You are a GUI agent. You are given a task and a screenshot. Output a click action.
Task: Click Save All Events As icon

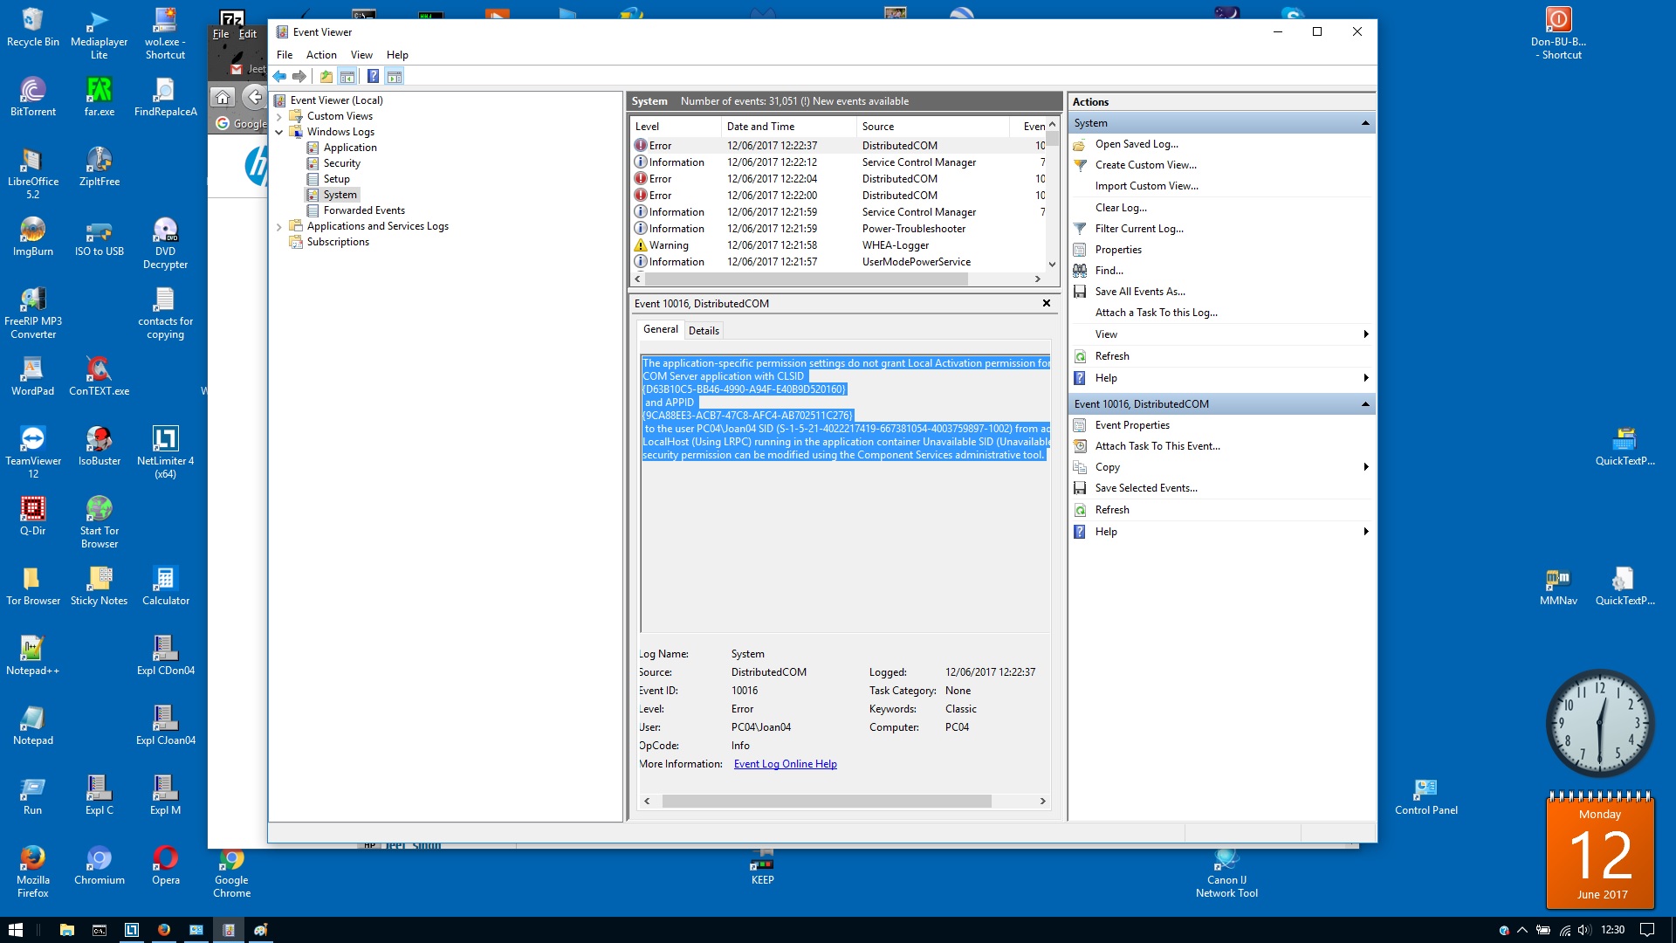click(1080, 292)
